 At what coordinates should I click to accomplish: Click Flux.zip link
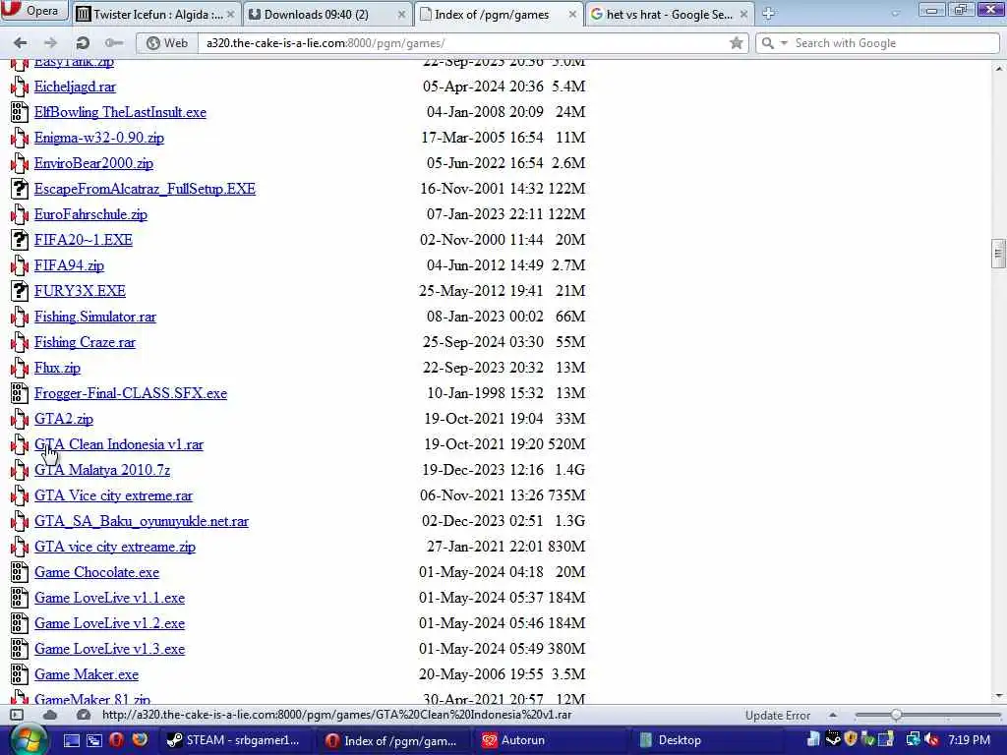(57, 368)
